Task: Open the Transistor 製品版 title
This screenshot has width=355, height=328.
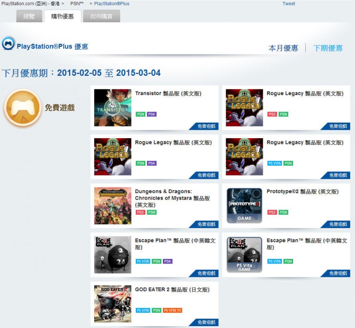Action: [x=168, y=94]
